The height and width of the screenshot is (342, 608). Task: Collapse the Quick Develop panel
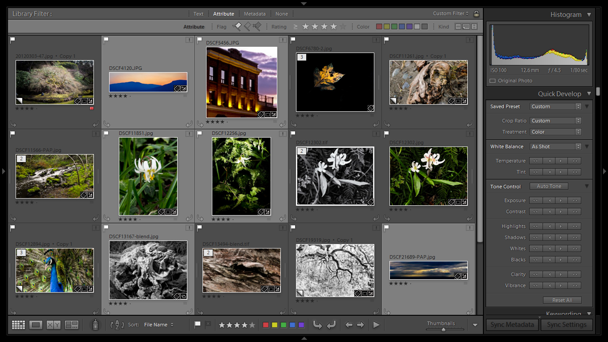coord(589,94)
